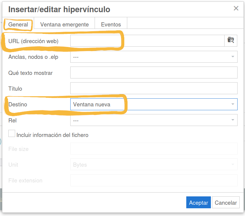245x216 pixels.
Task: Click the browse file icon next to URL
Action: pos(231,41)
